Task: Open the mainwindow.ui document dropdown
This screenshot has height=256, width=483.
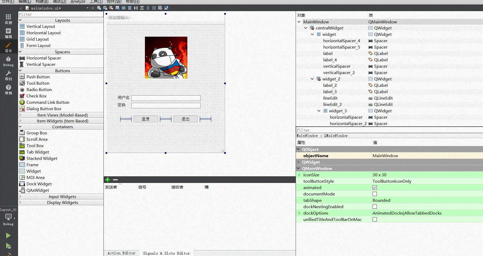Action: (x=87, y=8)
